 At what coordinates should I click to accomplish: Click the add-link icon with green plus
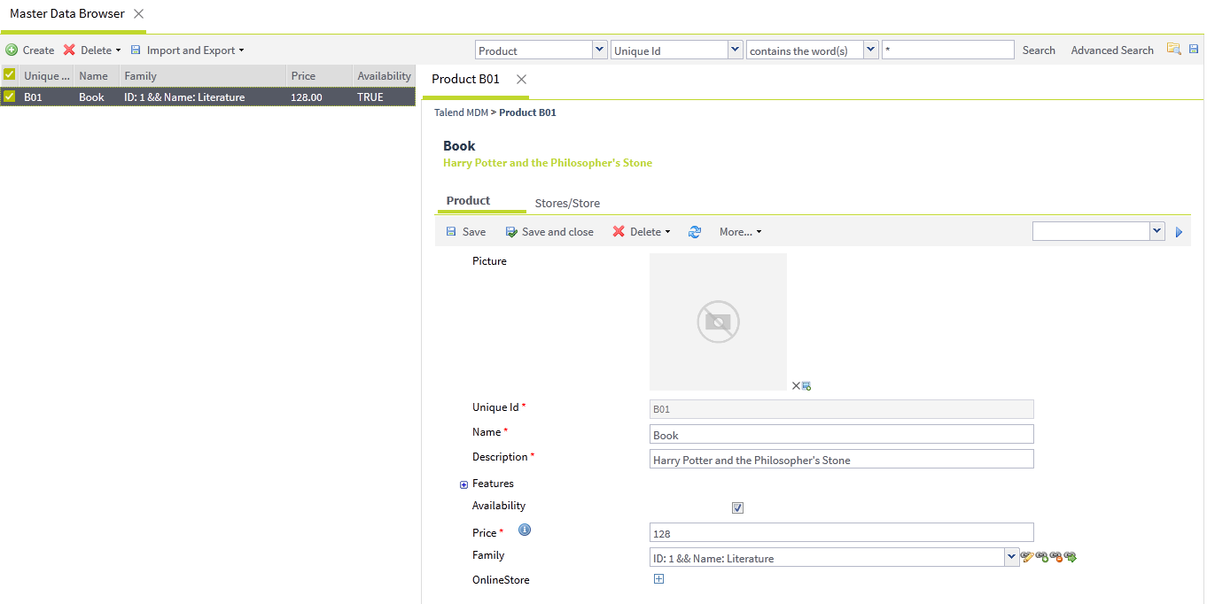1041,557
